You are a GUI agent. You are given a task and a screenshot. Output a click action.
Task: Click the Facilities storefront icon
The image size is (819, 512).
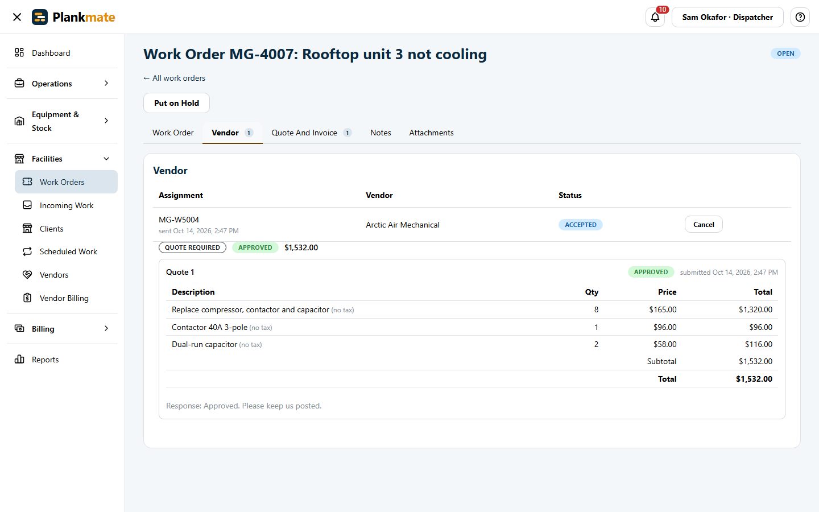pos(19,159)
